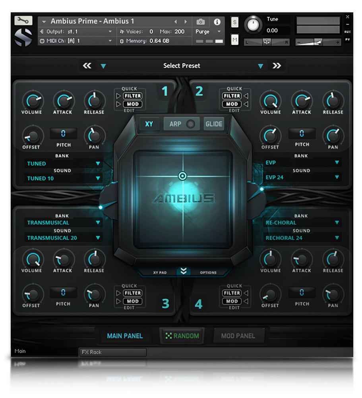This screenshot has width=362, height=398.
Task: Open Quick FILTER edit for layer 1
Action: [x=132, y=96]
